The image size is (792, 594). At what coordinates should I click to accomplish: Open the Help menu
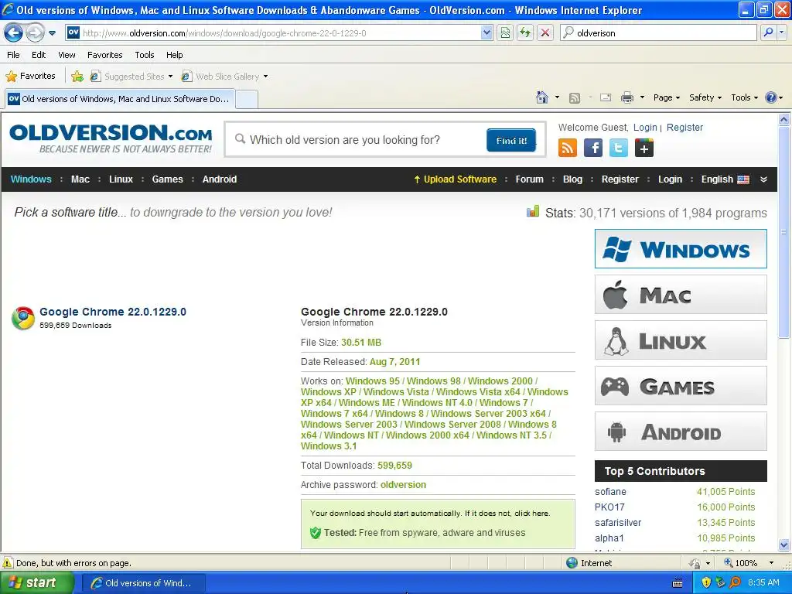174,55
